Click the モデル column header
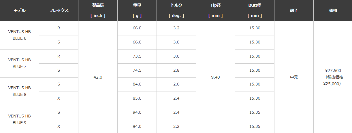Screen dimensions: 352x133 tap(20, 11)
